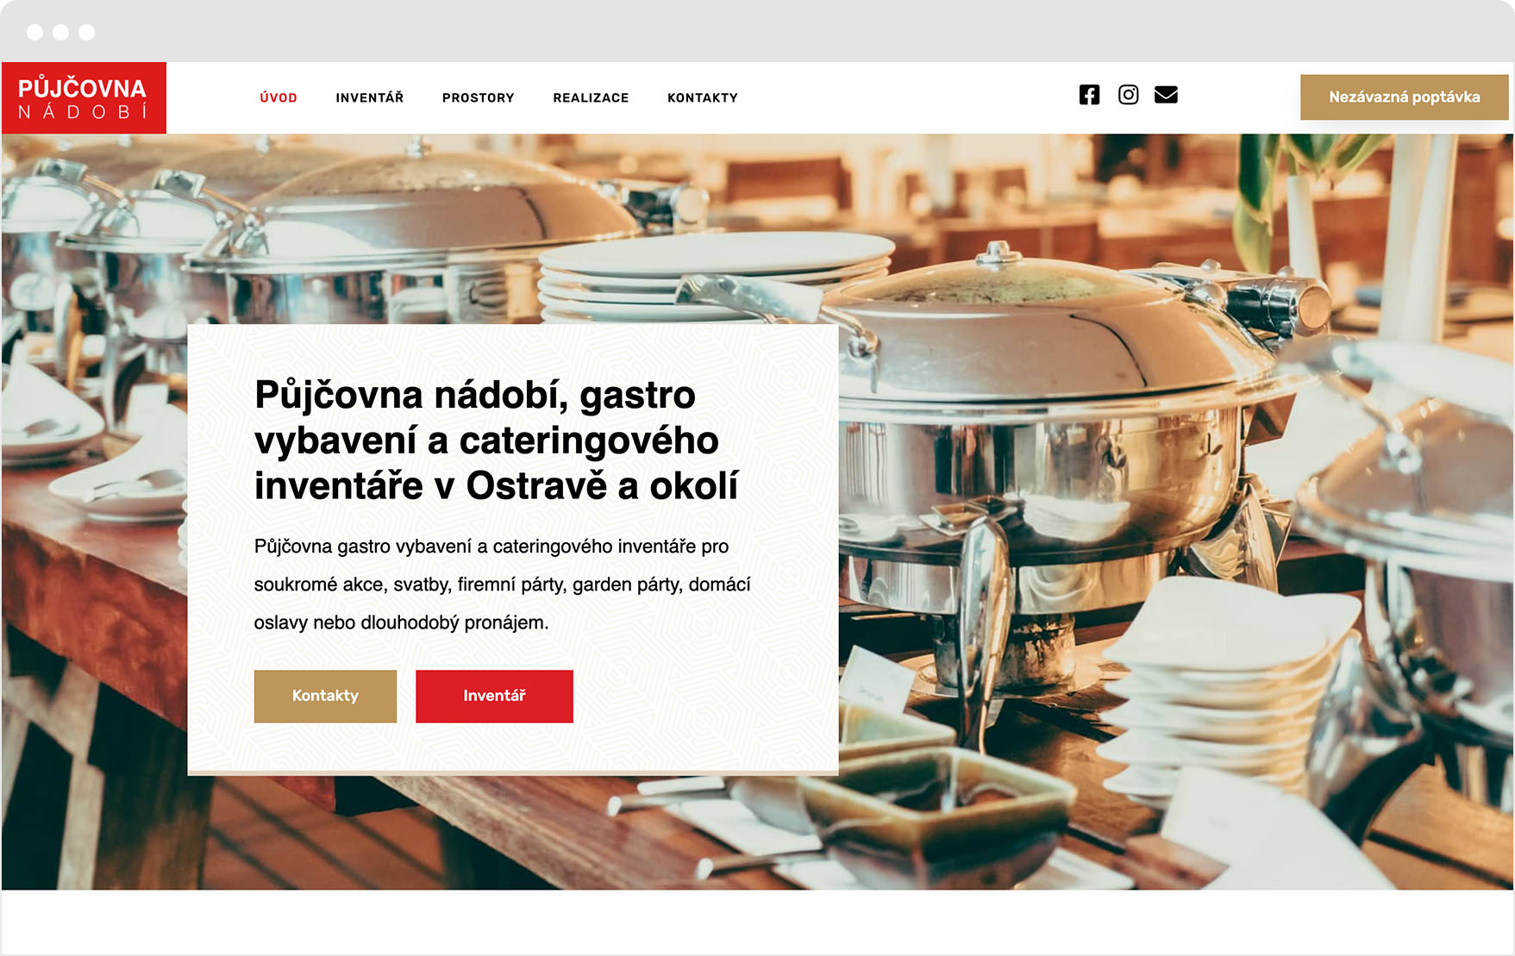The width and height of the screenshot is (1515, 956).
Task: Click the paragraph about soukromé akce
Action: 502,584
